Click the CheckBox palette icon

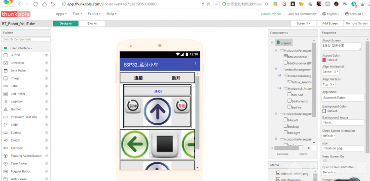point(5,63)
